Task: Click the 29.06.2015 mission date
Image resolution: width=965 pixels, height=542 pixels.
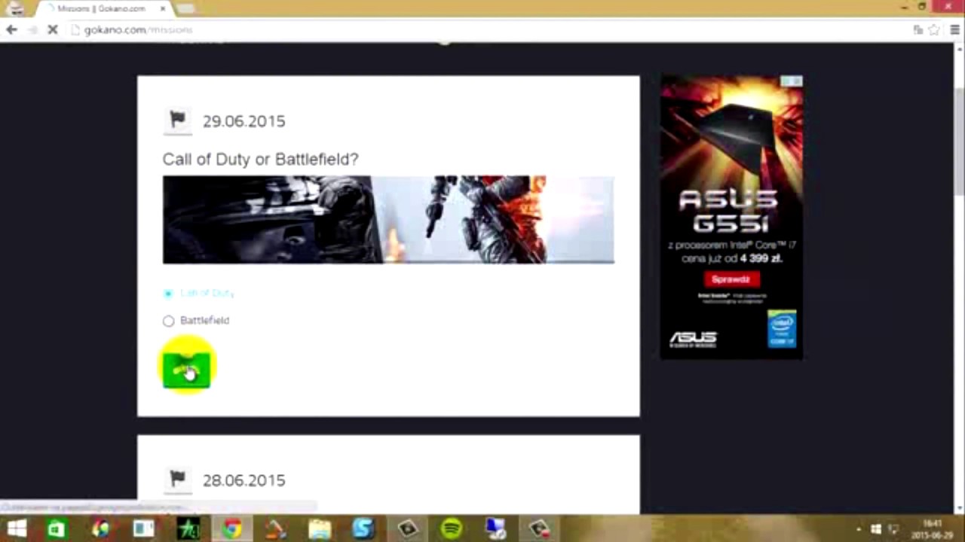Action: click(x=244, y=121)
